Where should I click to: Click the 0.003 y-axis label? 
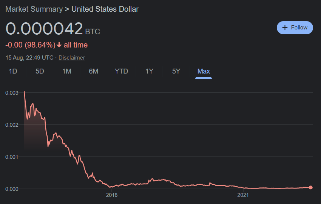pos(12,93)
